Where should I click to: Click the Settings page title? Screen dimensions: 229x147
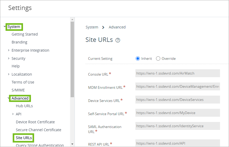coord(20,8)
